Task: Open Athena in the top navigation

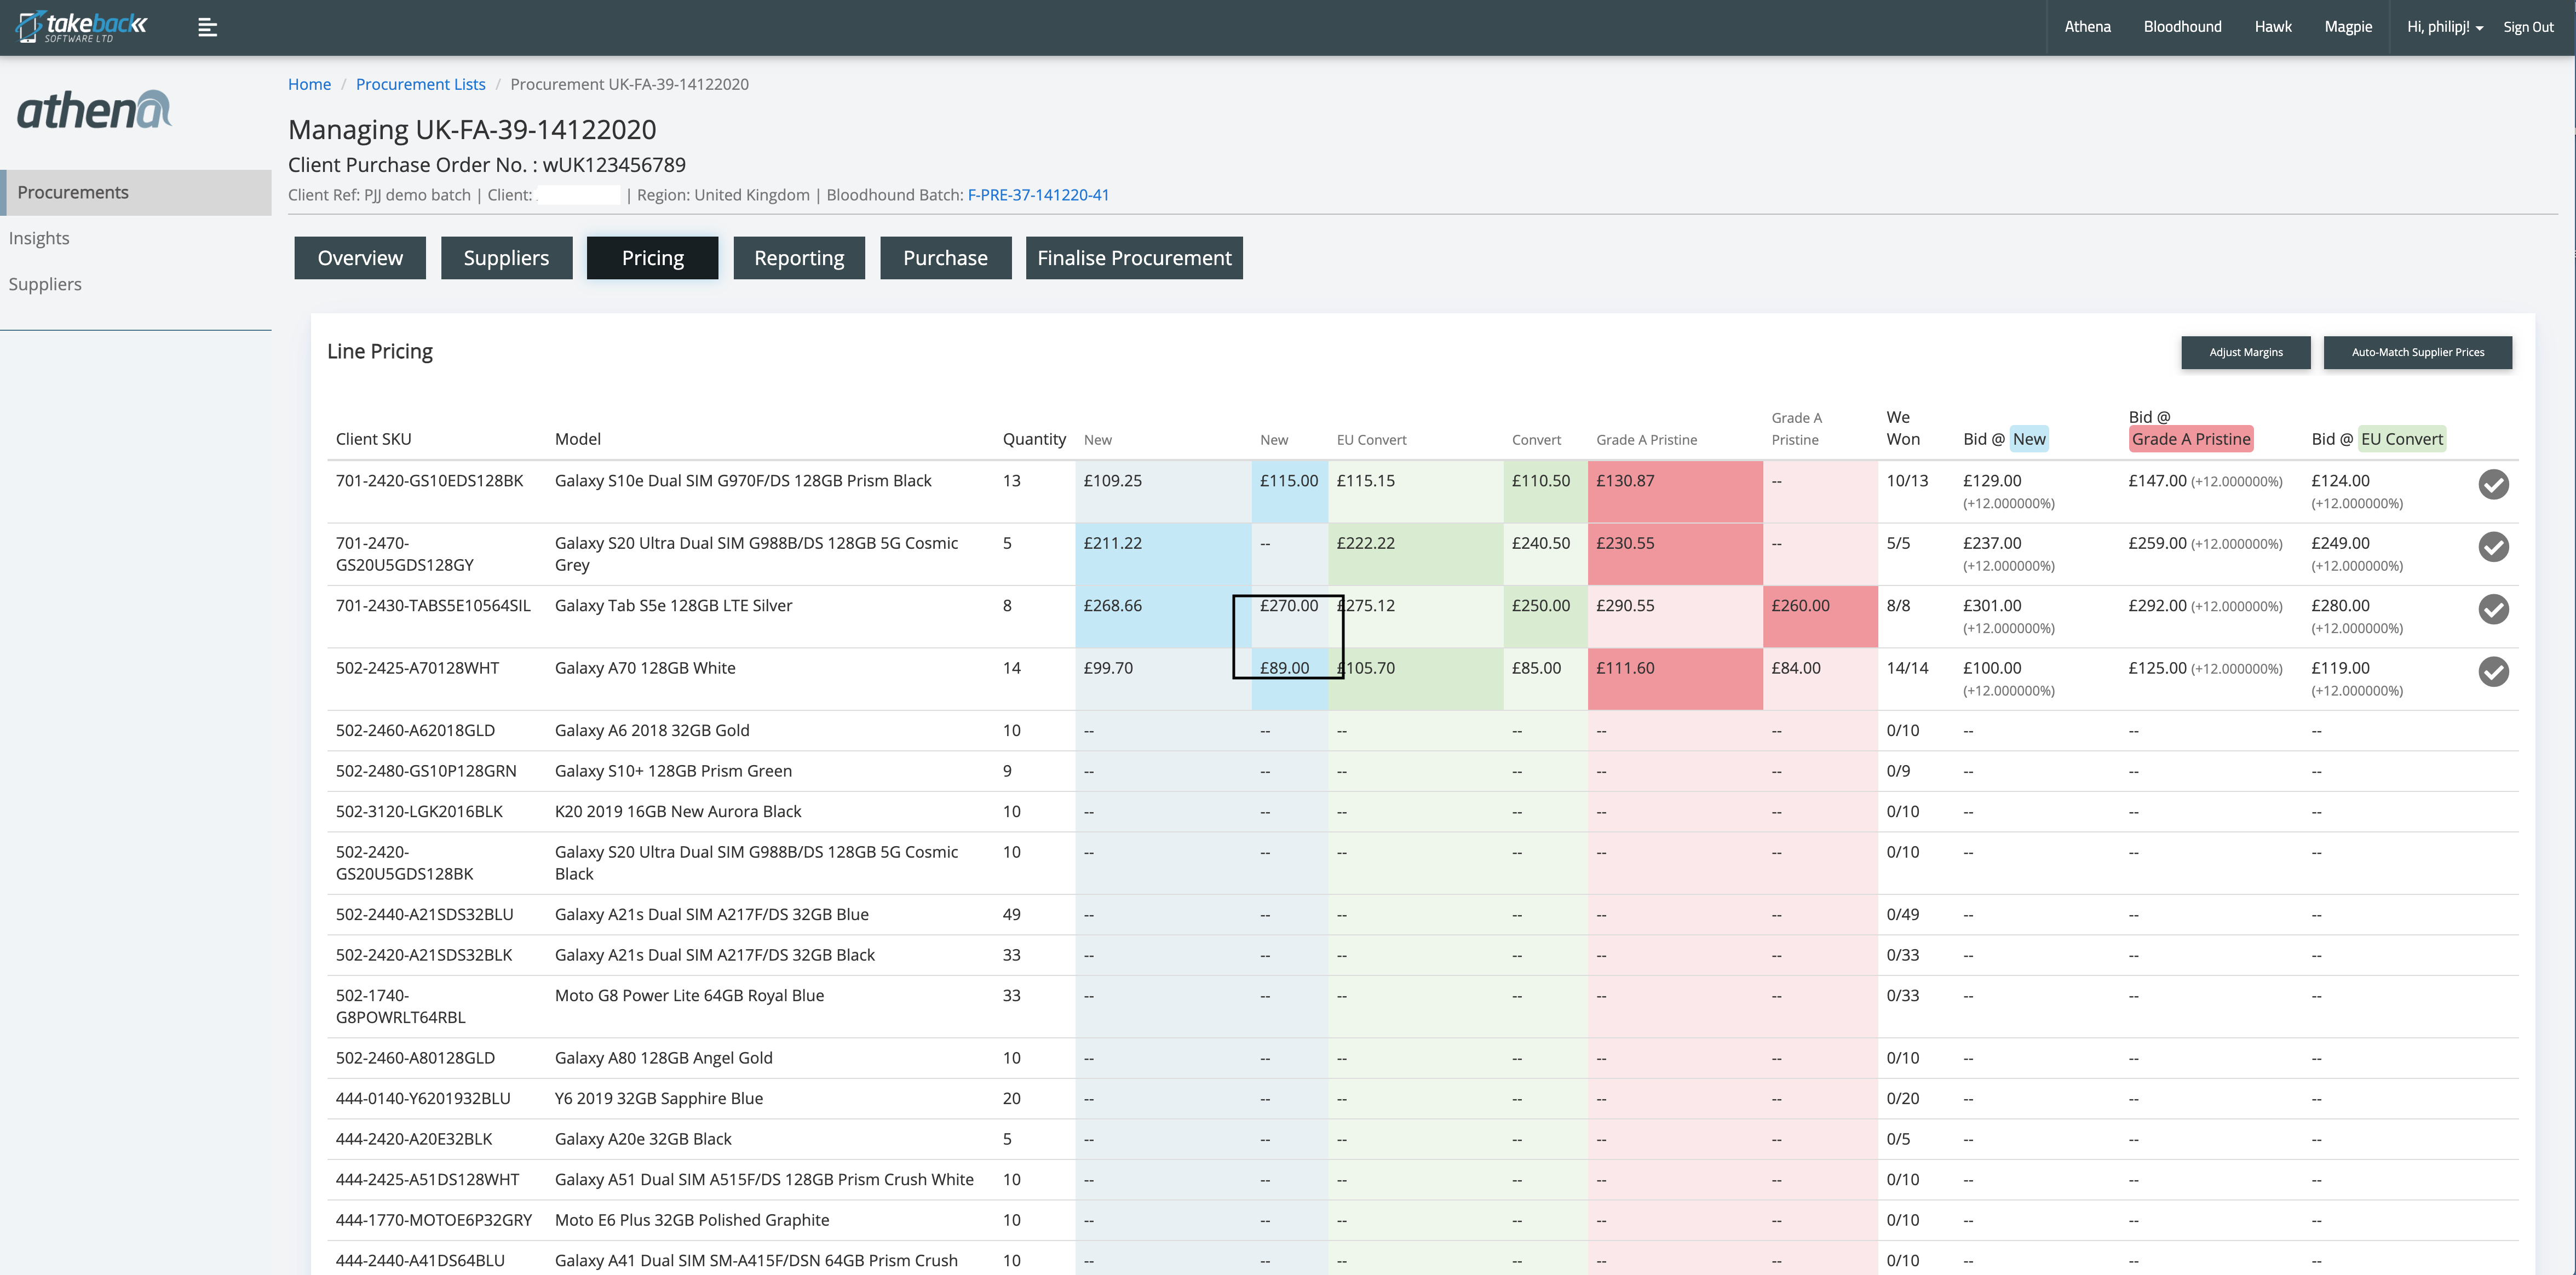Action: 2087,27
